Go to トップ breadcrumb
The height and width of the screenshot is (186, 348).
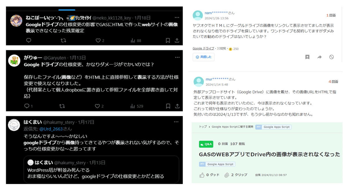203,127
